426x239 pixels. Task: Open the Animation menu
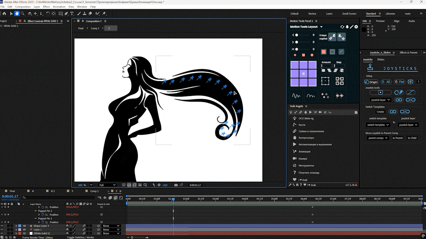pos(59,7)
